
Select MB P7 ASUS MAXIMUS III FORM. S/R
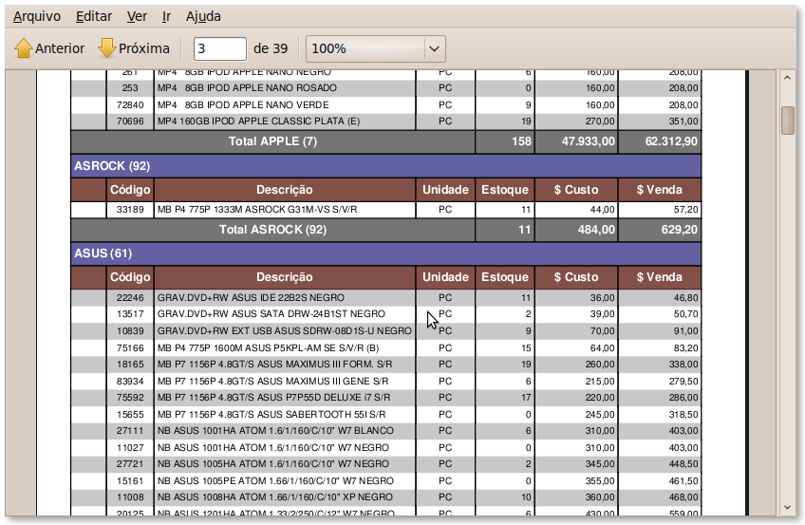click(x=274, y=364)
